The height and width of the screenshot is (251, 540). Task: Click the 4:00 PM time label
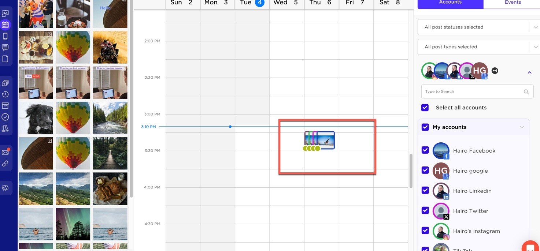click(152, 187)
